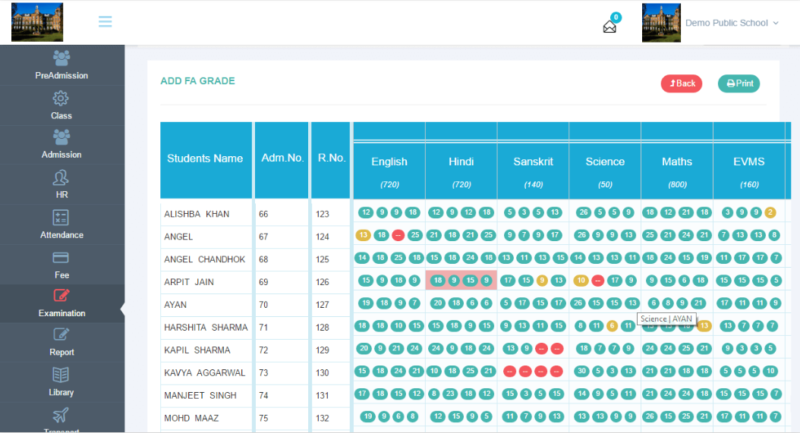Click the English column header

click(389, 162)
